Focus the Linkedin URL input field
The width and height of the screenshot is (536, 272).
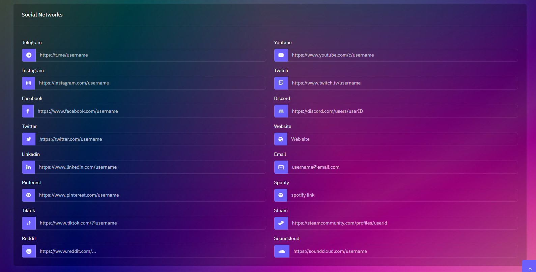click(150, 167)
